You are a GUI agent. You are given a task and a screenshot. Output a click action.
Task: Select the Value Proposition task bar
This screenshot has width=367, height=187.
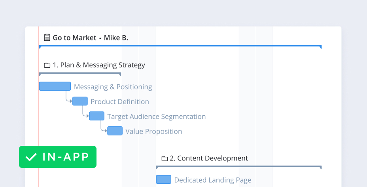(115, 131)
